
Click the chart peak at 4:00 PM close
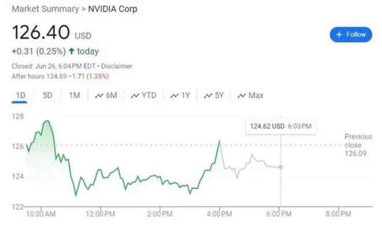[219, 140]
